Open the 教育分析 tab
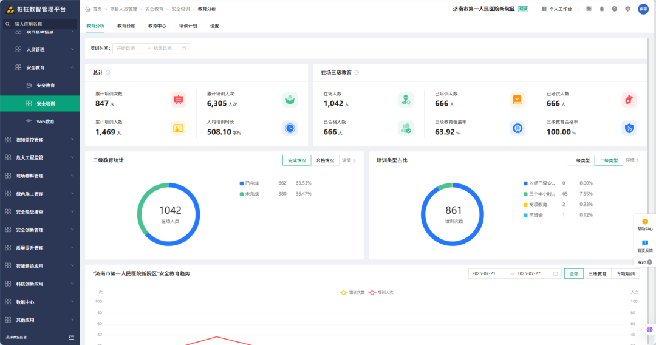The image size is (656, 345). point(95,26)
